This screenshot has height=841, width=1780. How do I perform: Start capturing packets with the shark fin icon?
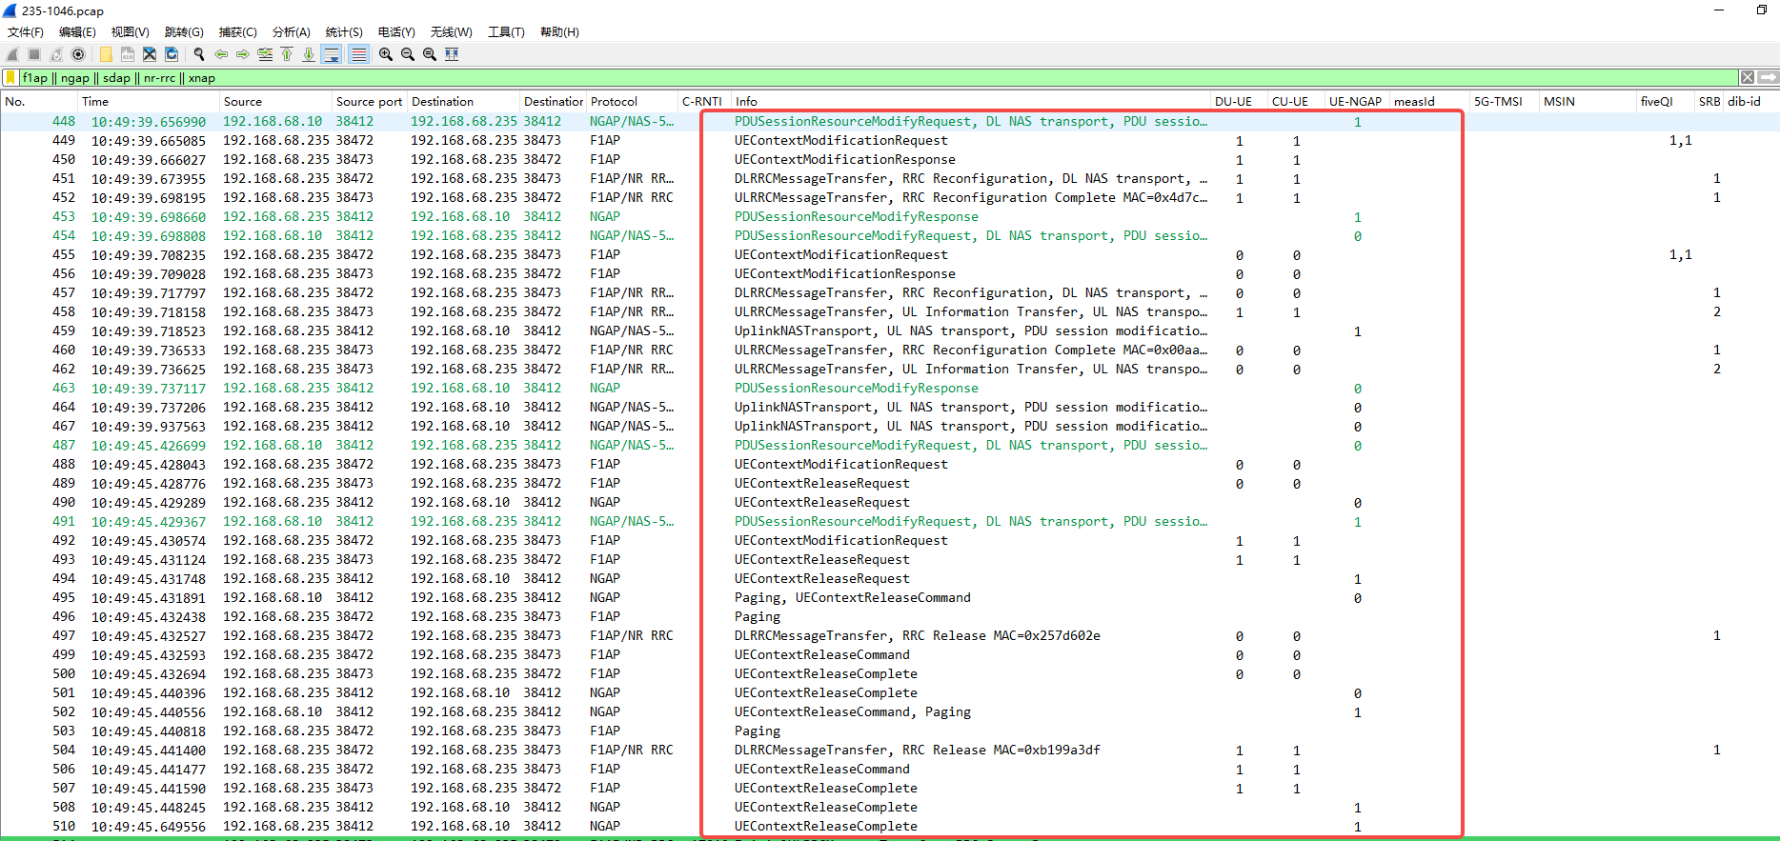pos(12,54)
